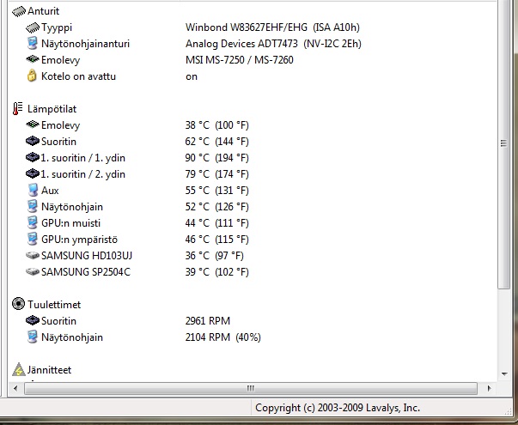
Task: Select the Jännitteet section heading
Action: click(49, 370)
